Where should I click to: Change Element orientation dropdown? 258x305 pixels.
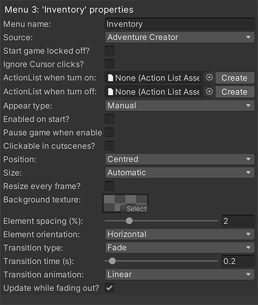click(x=180, y=234)
